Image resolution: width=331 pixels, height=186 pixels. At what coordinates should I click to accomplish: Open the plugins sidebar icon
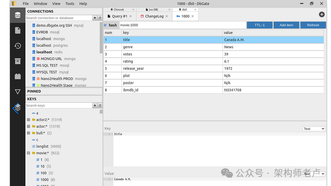[17, 76]
